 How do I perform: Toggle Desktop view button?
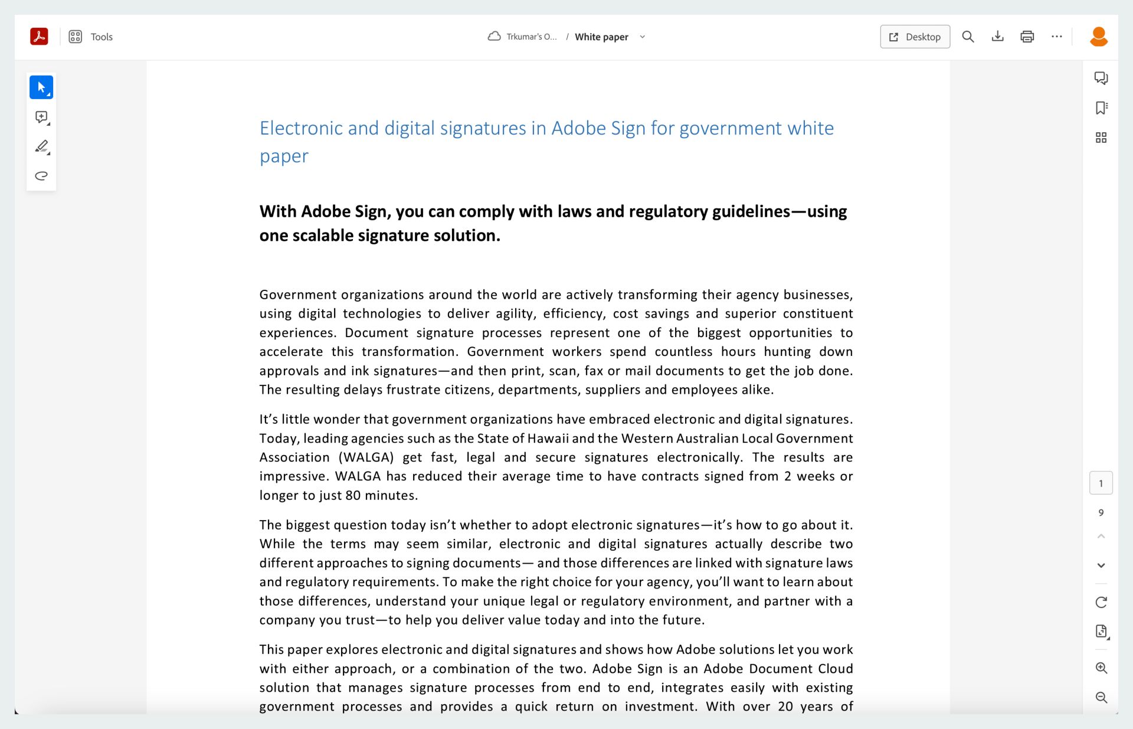pos(915,37)
